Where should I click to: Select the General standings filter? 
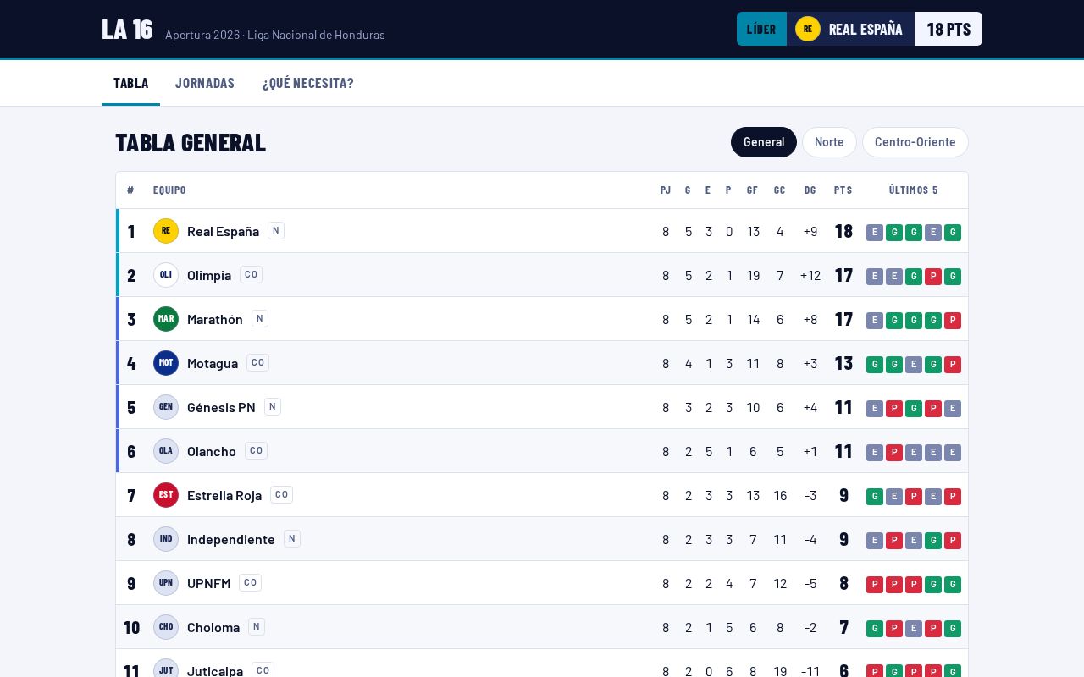[x=764, y=142]
